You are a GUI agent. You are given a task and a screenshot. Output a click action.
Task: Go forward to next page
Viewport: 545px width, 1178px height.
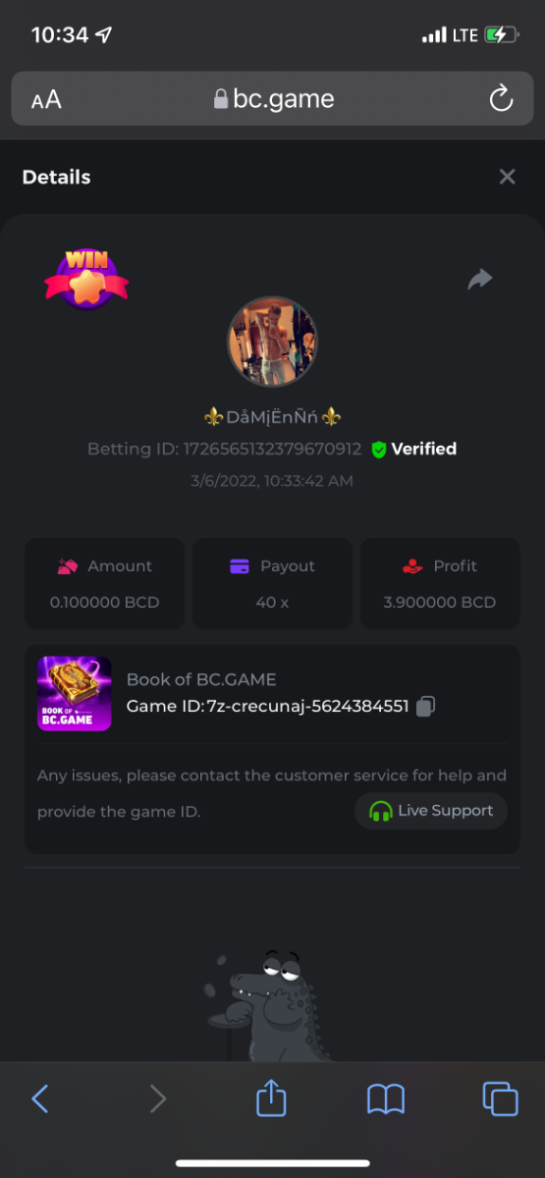[x=157, y=1098]
